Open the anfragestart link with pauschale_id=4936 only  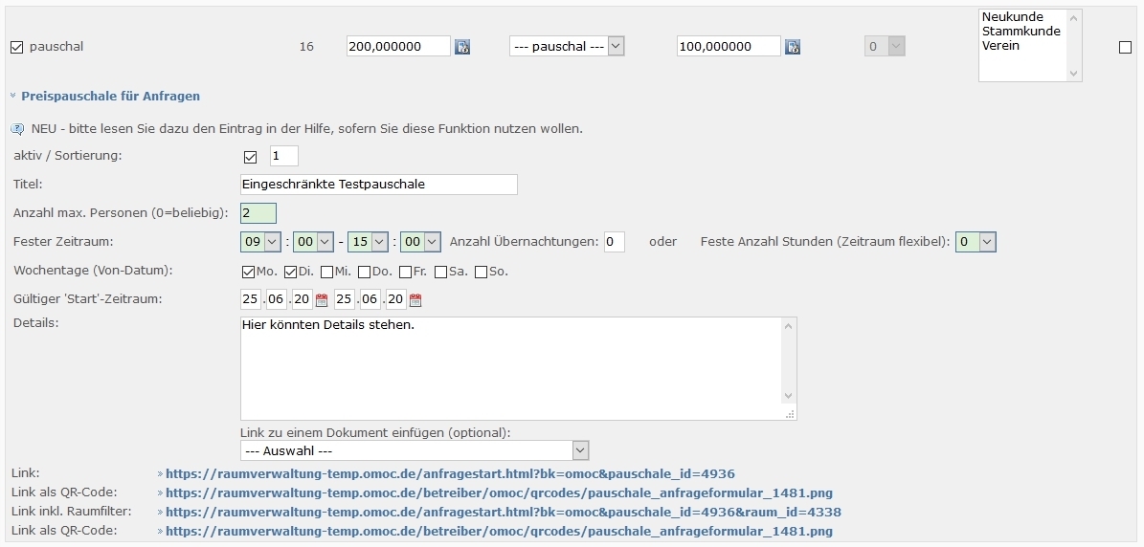pos(450,473)
